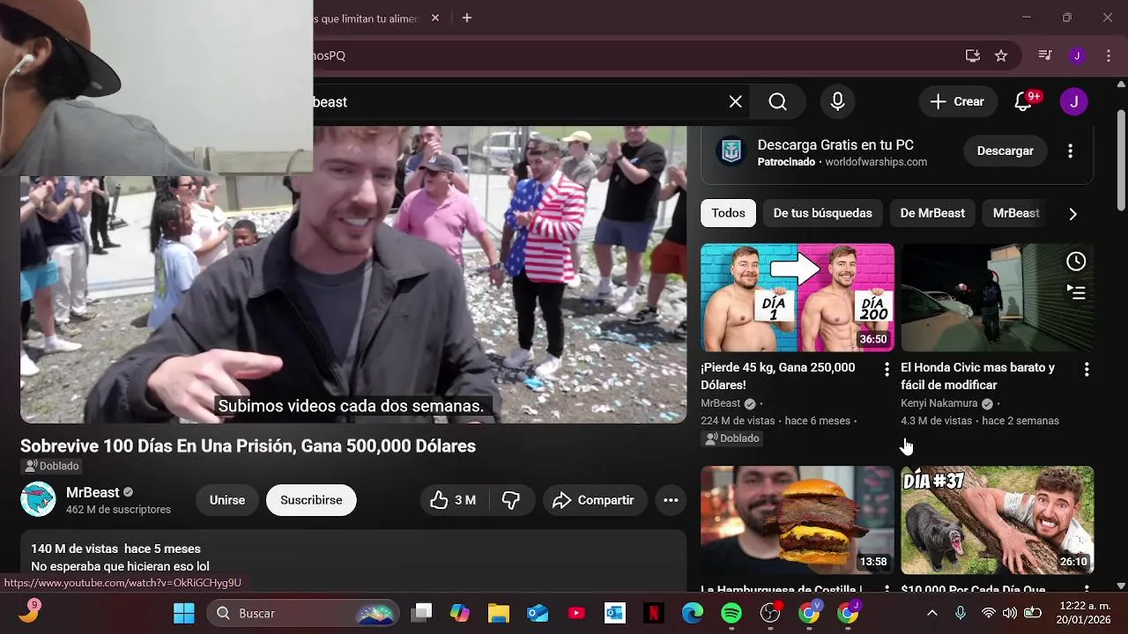Open ¡Pierde 45 kg video thumbnail
This screenshot has width=1128, height=634.
tap(798, 298)
